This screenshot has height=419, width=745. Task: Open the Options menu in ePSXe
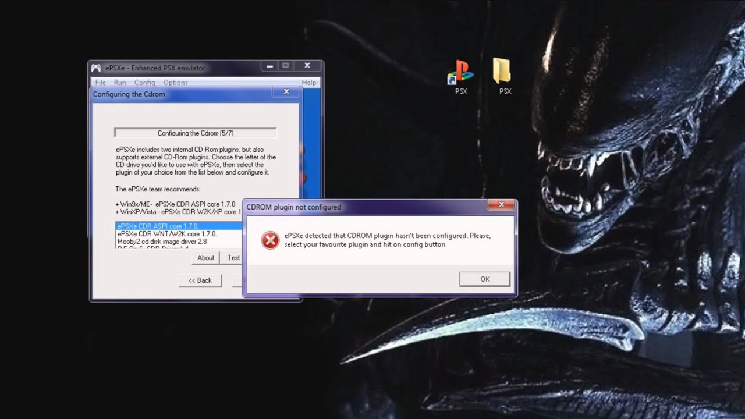pyautogui.click(x=175, y=83)
